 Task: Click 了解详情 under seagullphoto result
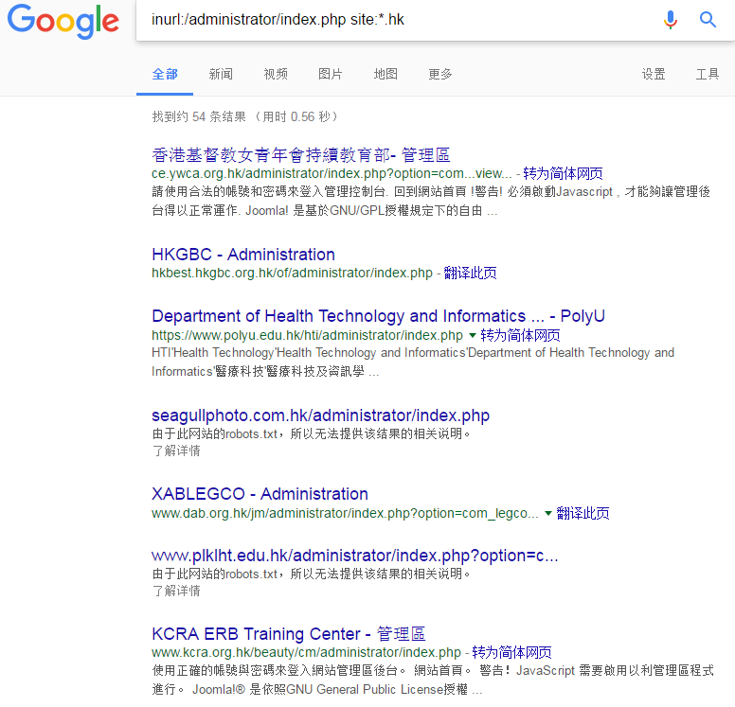176,451
